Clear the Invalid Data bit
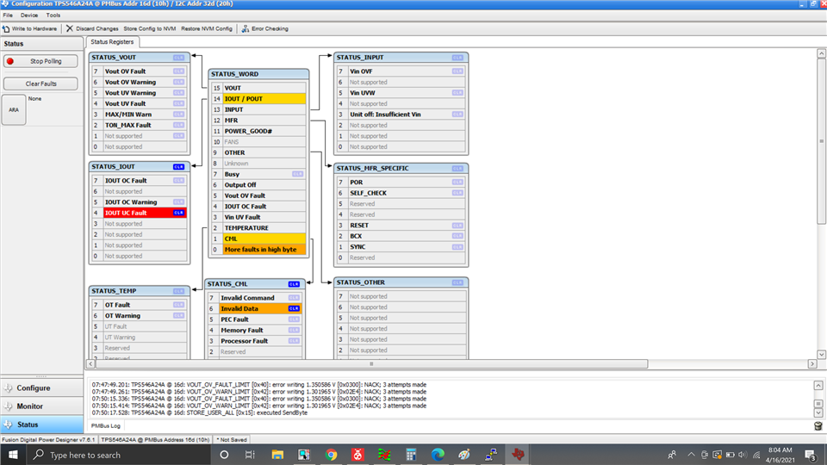 pos(294,308)
